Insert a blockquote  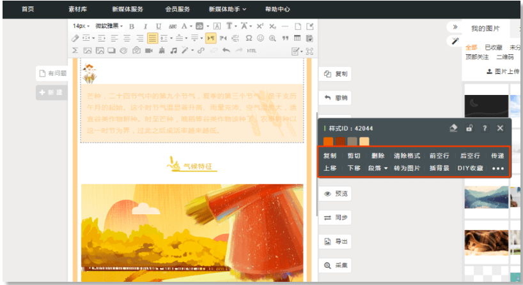click(285, 39)
